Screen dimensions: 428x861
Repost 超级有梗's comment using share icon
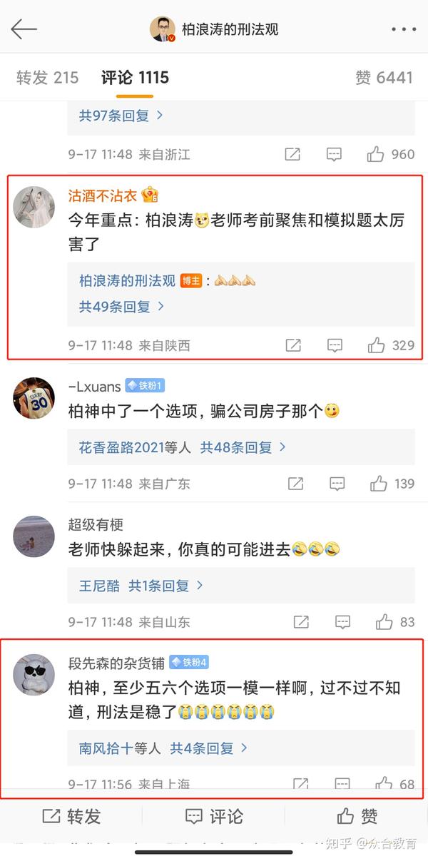(300, 622)
